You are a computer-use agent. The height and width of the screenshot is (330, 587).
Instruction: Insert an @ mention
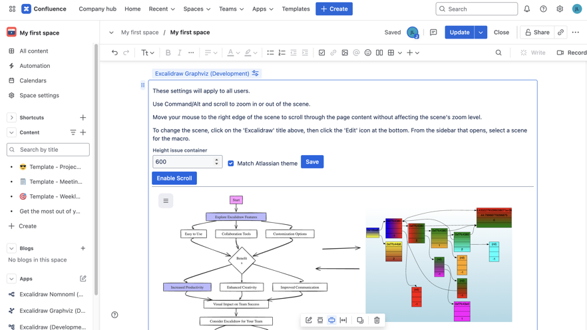click(x=357, y=53)
